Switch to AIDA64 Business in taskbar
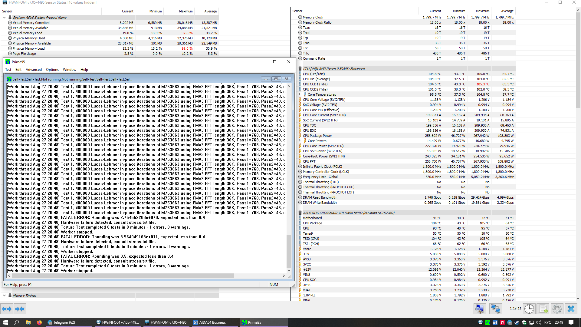This screenshot has width=581, height=327. click(x=210, y=322)
